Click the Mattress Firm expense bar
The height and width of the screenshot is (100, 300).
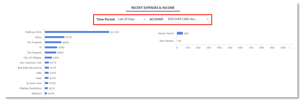(77, 32)
